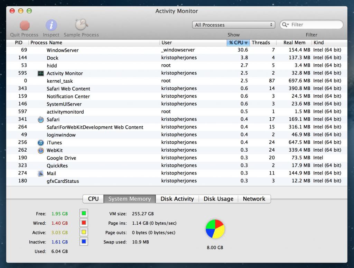Viewport: 354px width, 268px height.
Task: Click the Page ins 1.14 GB value
Action: tap(154, 223)
